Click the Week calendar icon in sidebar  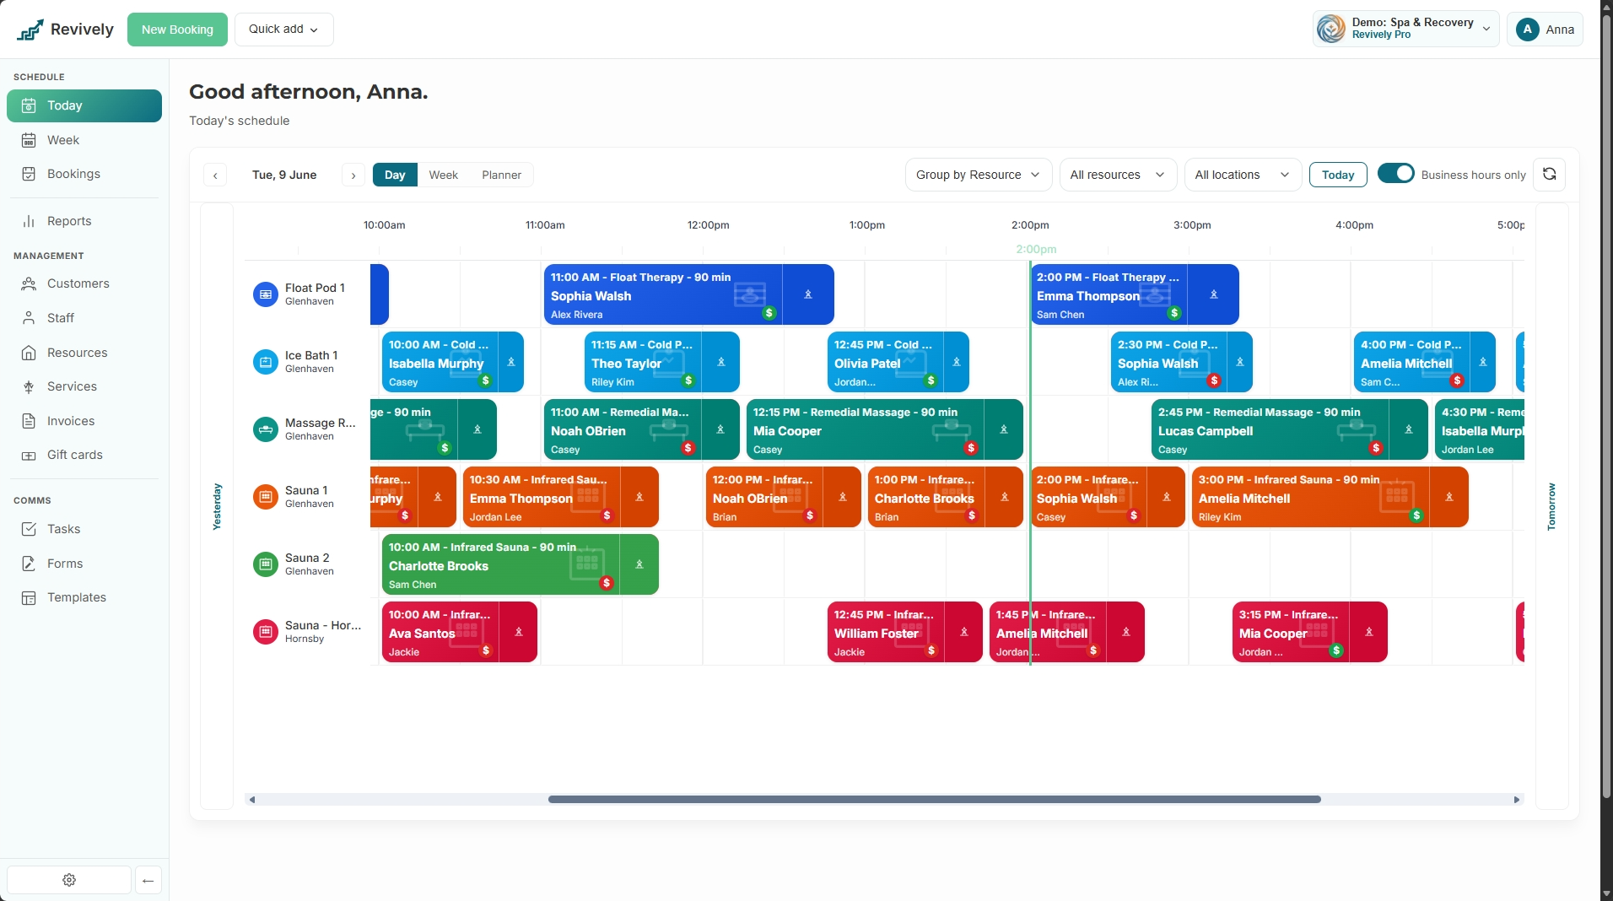click(29, 140)
